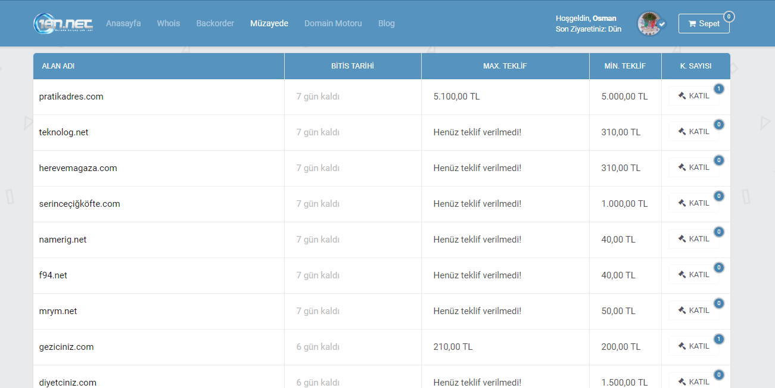Join the mrym.net auction via KATIL
This screenshot has width=775, height=388.
694,311
